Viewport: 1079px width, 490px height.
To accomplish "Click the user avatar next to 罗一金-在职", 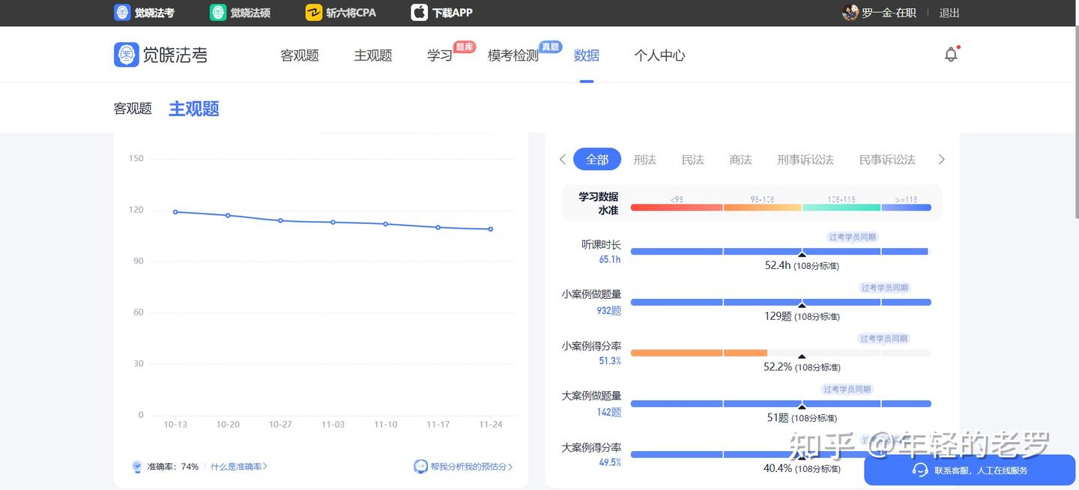I will pyautogui.click(x=850, y=13).
